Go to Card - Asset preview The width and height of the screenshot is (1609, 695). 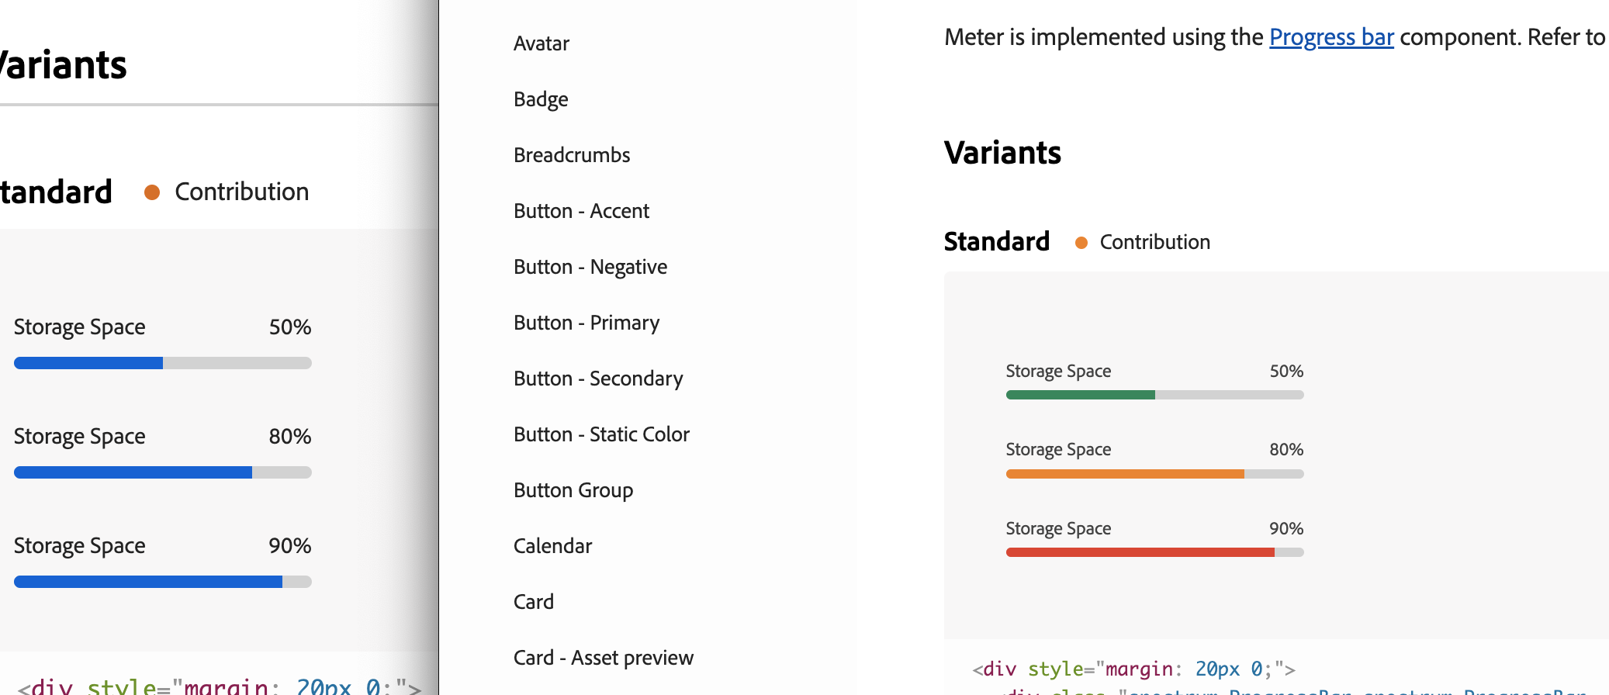[604, 658]
